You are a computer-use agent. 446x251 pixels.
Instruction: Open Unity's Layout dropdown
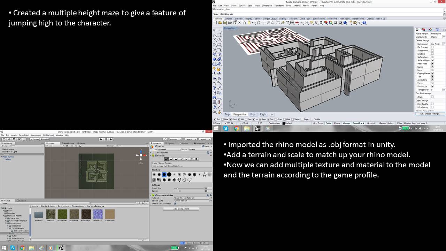pos(205,139)
